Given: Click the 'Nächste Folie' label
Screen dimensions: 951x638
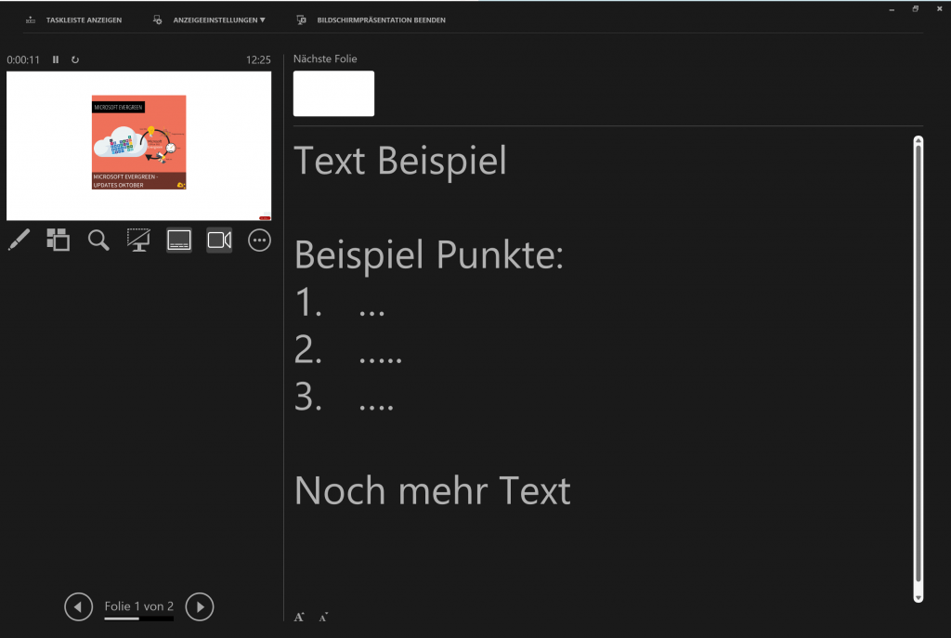Looking at the screenshot, I should (x=325, y=59).
